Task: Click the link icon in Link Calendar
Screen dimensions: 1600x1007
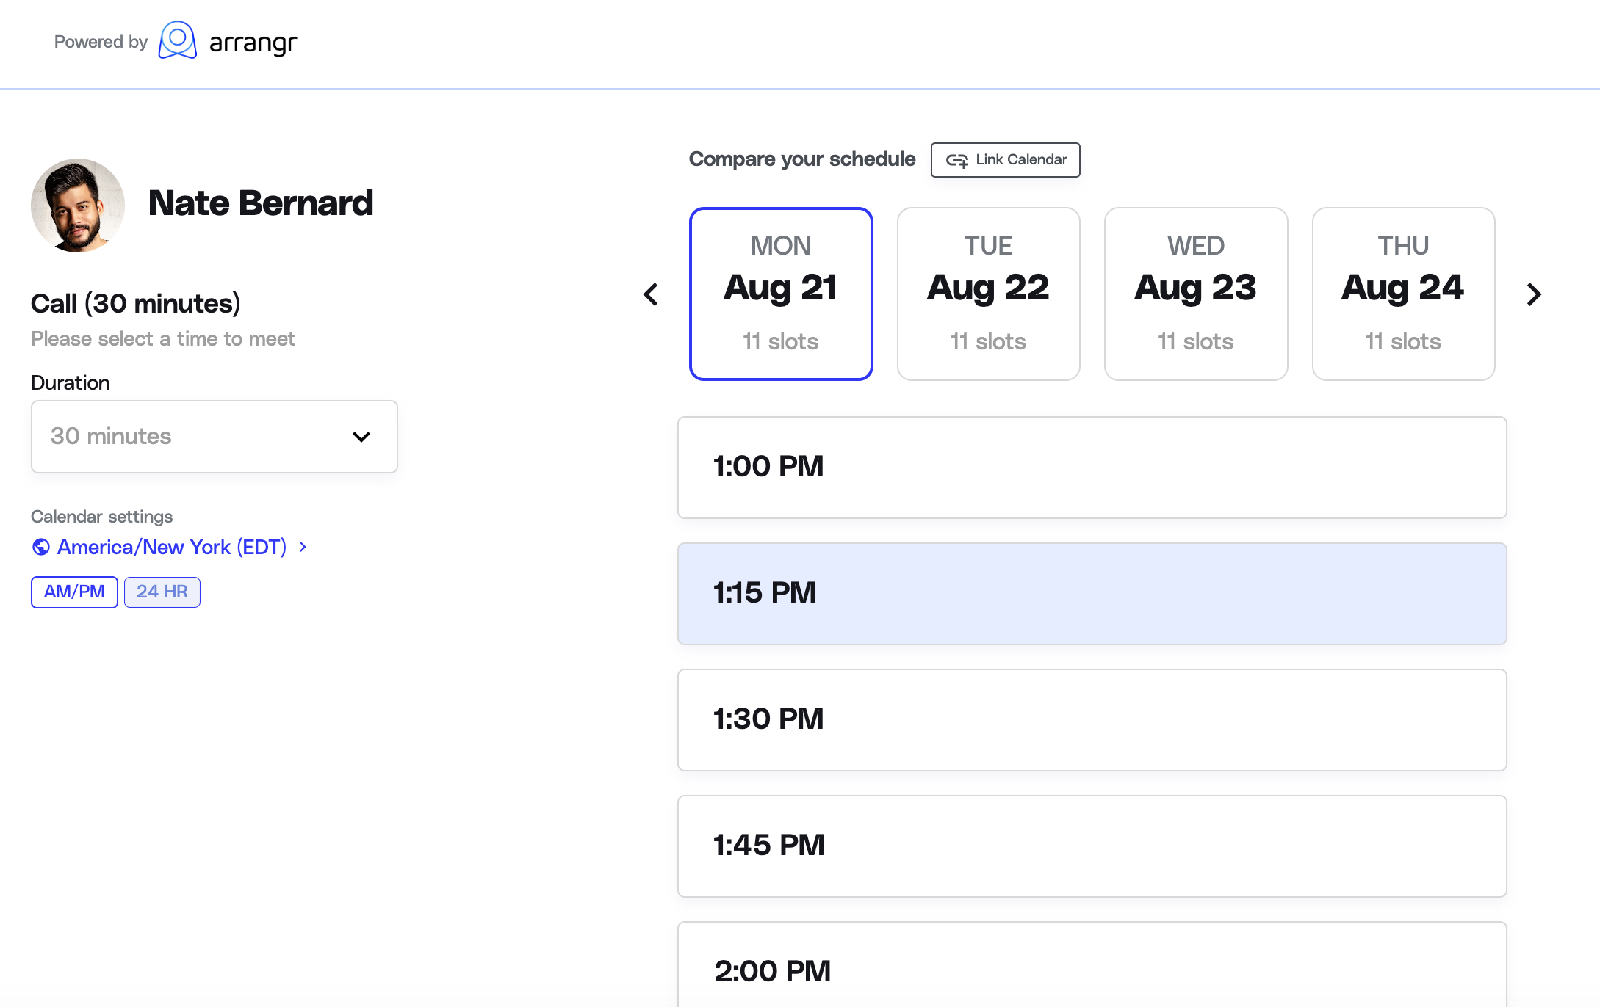Action: tap(956, 160)
